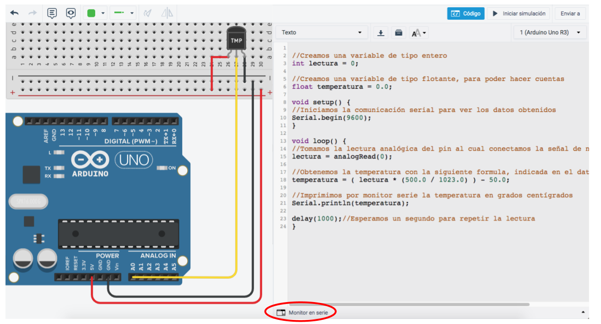Click the download code icon
This screenshot has width=601, height=324.
click(381, 32)
